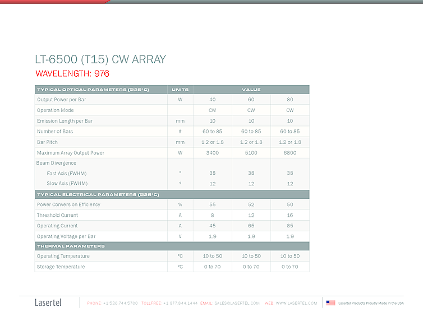Click the 6800 maximum output power value
Image resolution: width=423 pixels, height=317 pixels.
[x=289, y=153]
